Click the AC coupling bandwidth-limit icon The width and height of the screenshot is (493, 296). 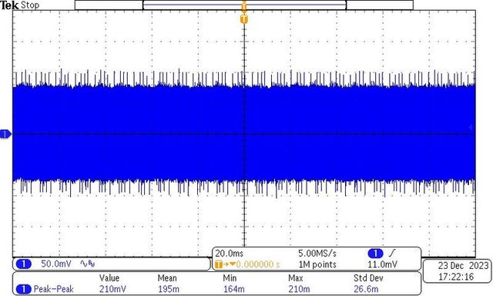[x=88, y=264]
